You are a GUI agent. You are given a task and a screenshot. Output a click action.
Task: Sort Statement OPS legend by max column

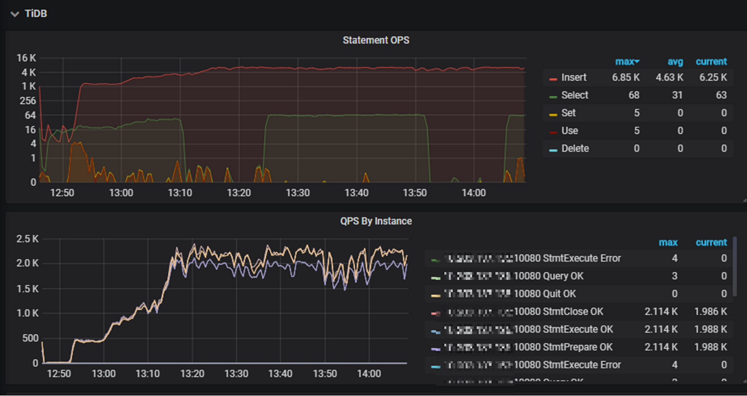pyautogui.click(x=624, y=62)
